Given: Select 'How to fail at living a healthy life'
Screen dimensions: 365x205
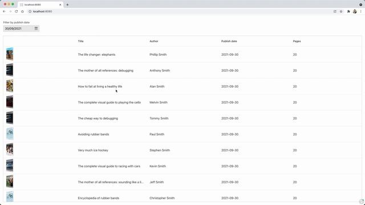Looking at the screenshot, I should [100, 87].
